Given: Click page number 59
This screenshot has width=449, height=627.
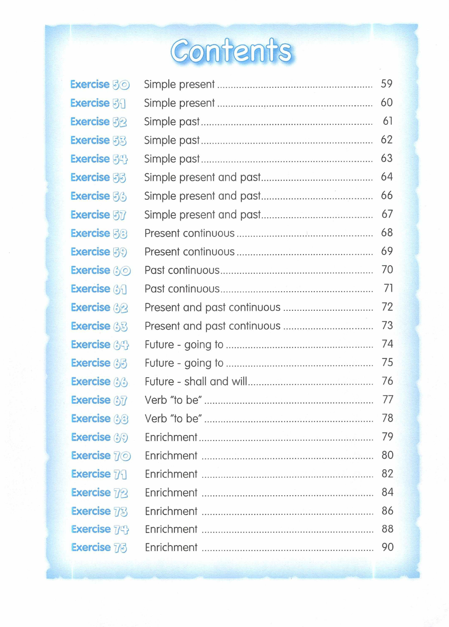Looking at the screenshot, I should pos(387,84).
